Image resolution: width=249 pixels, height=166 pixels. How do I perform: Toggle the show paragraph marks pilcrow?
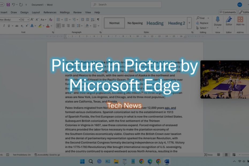tap(98, 20)
